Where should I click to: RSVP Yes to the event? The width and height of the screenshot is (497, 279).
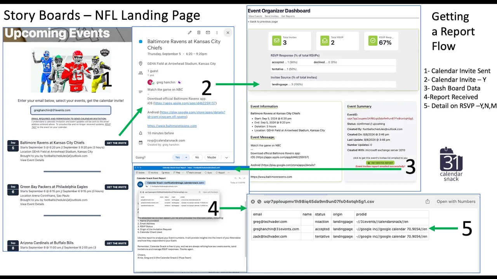[177, 157]
